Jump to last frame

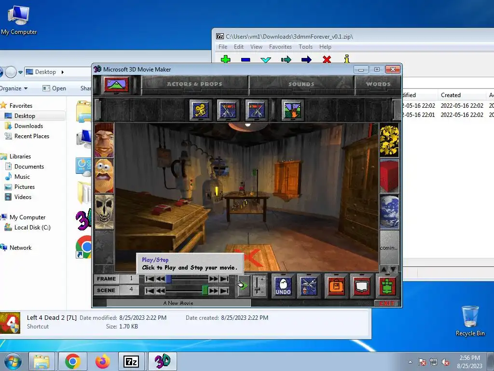[x=224, y=279]
